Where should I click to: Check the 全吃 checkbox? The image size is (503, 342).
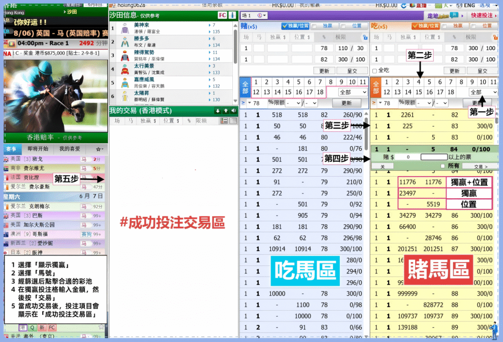click(374, 71)
